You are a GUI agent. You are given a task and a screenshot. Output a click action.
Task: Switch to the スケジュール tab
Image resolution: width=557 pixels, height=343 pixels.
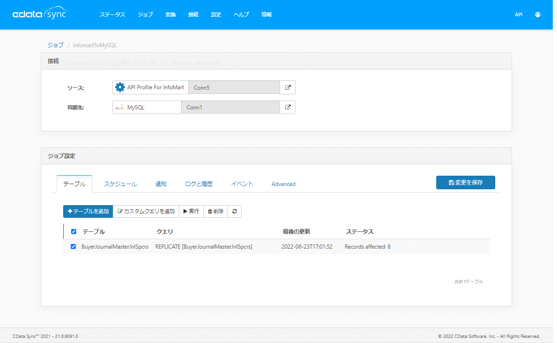click(120, 184)
